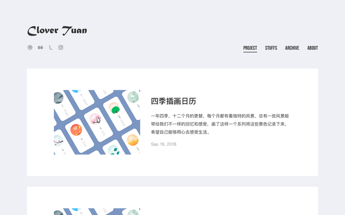The image size is (345, 215).
Task: Click the Clover Tuan logo
Action: (x=57, y=31)
